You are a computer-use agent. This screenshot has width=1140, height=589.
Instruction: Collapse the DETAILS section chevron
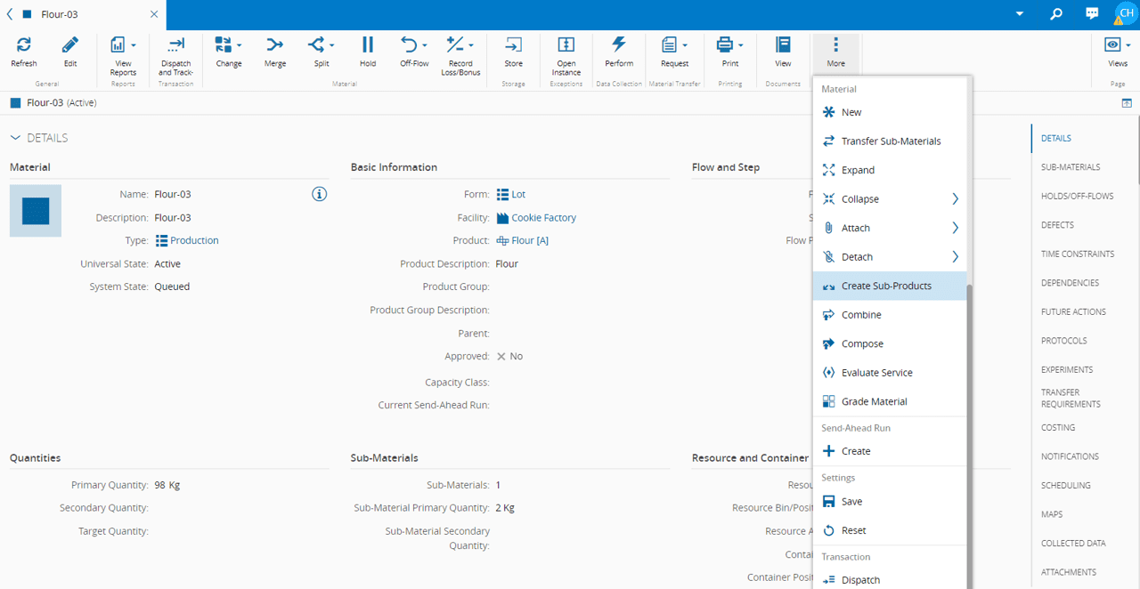click(15, 138)
